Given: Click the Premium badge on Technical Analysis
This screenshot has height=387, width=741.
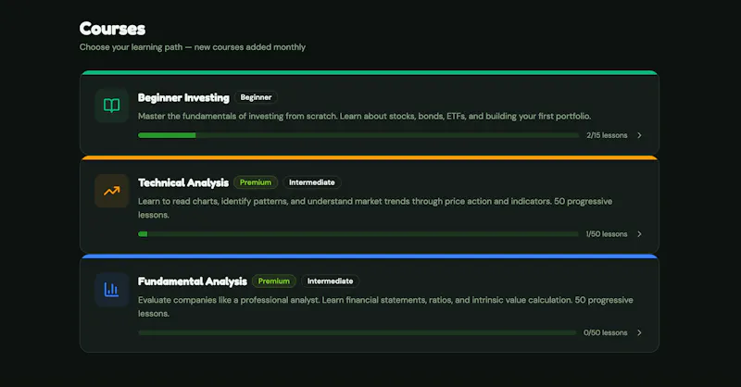Looking at the screenshot, I should click(x=256, y=182).
